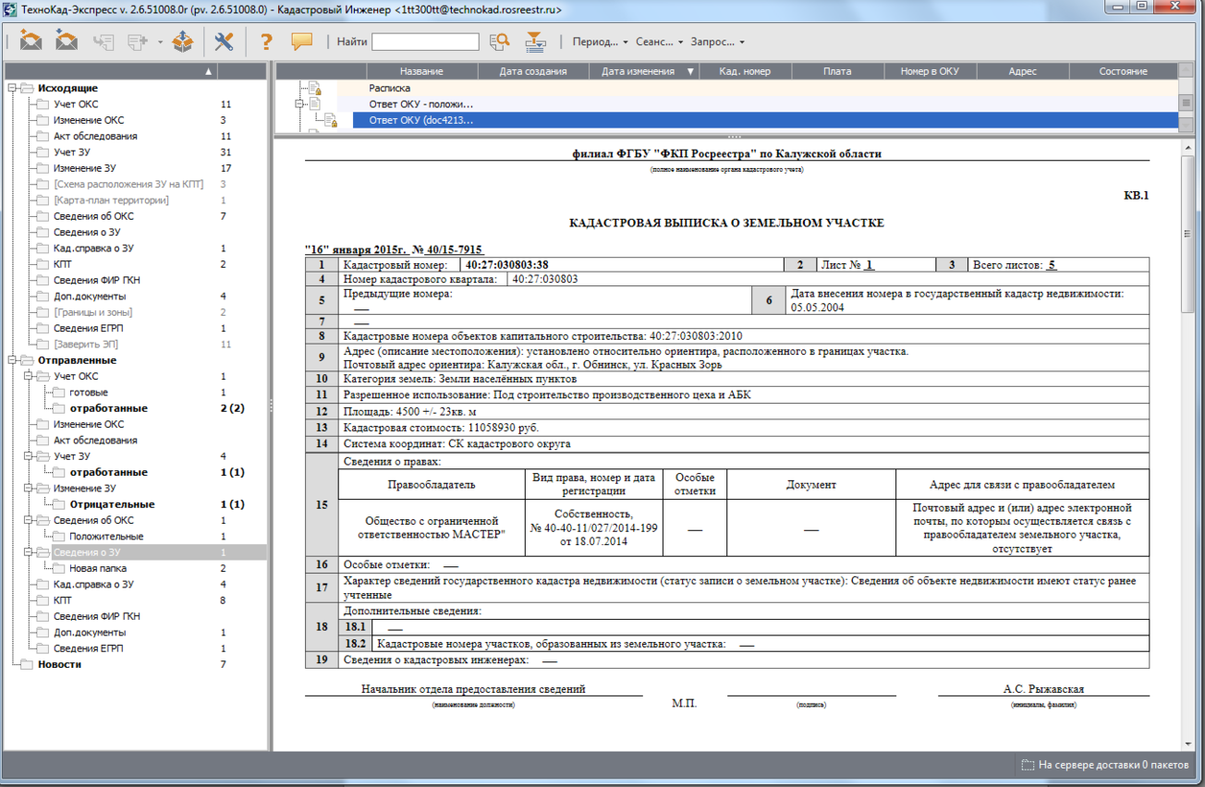This screenshot has width=1205, height=787.
Task: Collapse the Исходящие tree node
Action: point(12,89)
